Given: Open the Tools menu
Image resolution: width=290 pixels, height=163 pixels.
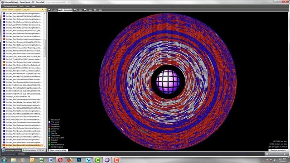Looking at the screenshot, I should pos(21,6).
